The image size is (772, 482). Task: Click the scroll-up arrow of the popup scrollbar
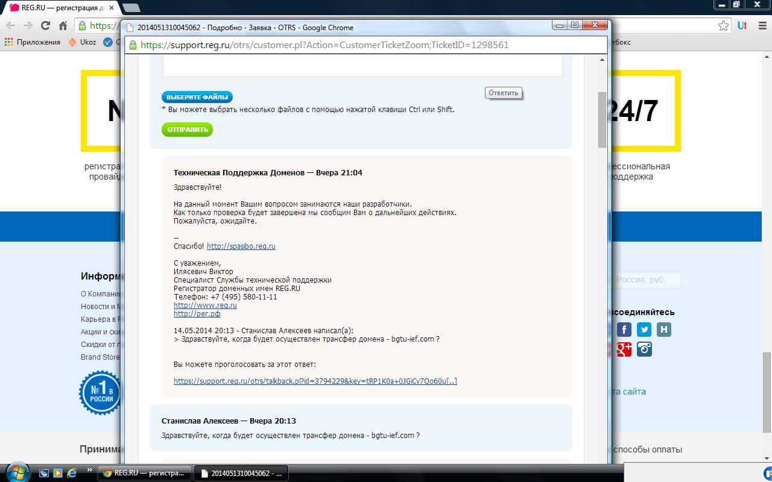603,60
